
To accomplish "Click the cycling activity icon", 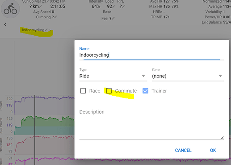I will click(10, 9).
